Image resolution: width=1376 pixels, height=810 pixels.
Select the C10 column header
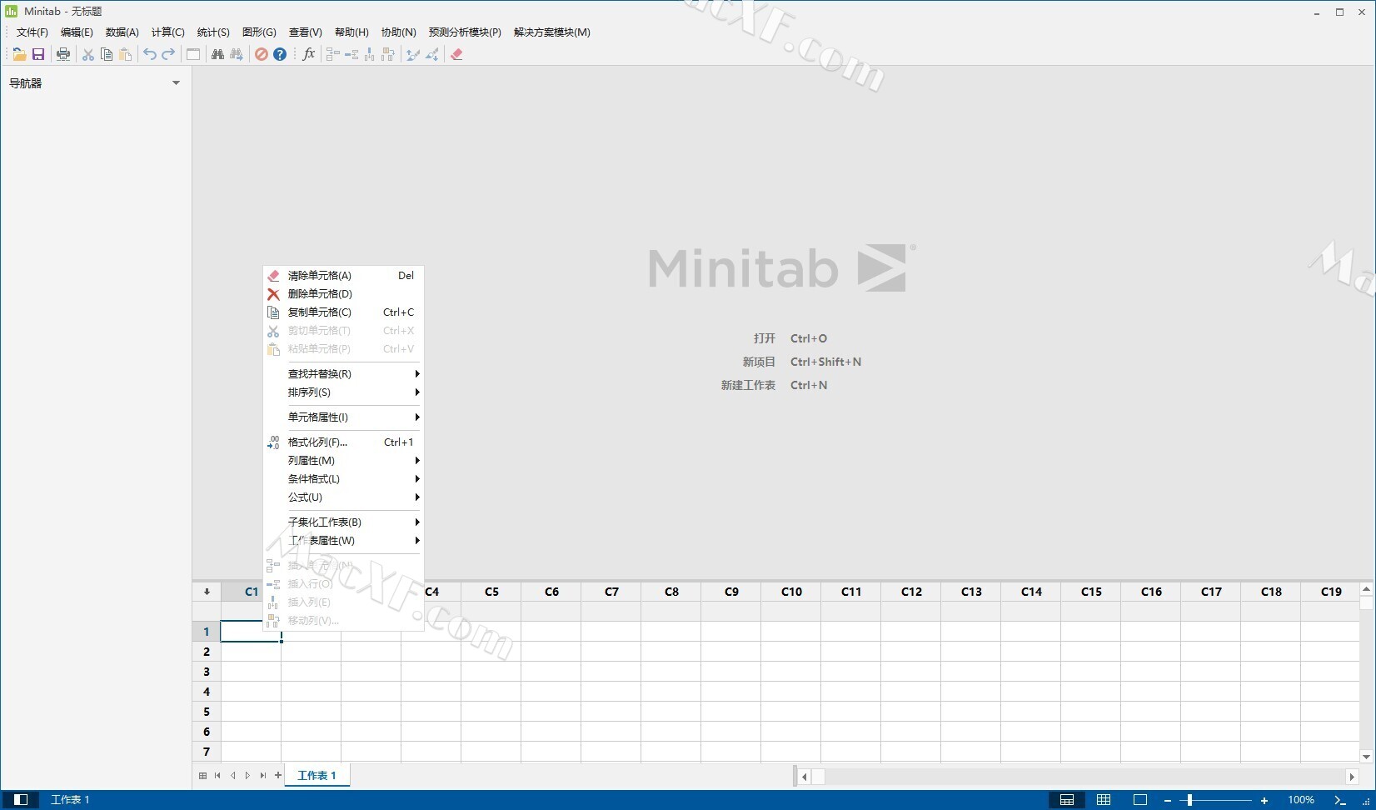(x=791, y=592)
